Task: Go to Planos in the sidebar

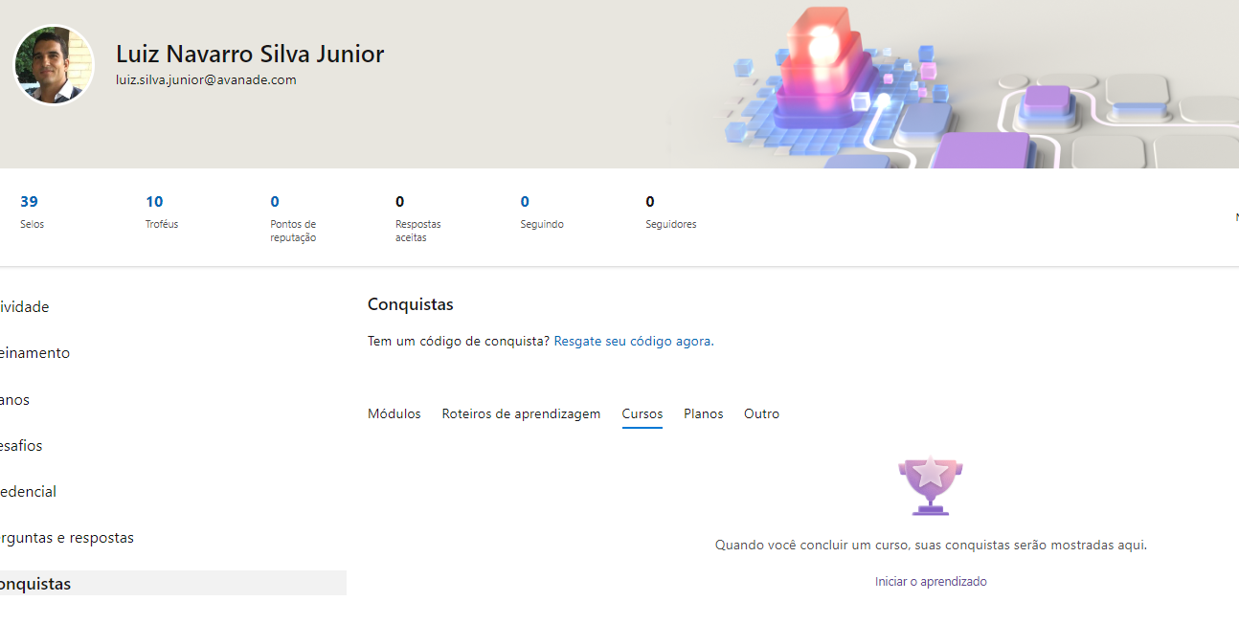Action: pos(14,399)
